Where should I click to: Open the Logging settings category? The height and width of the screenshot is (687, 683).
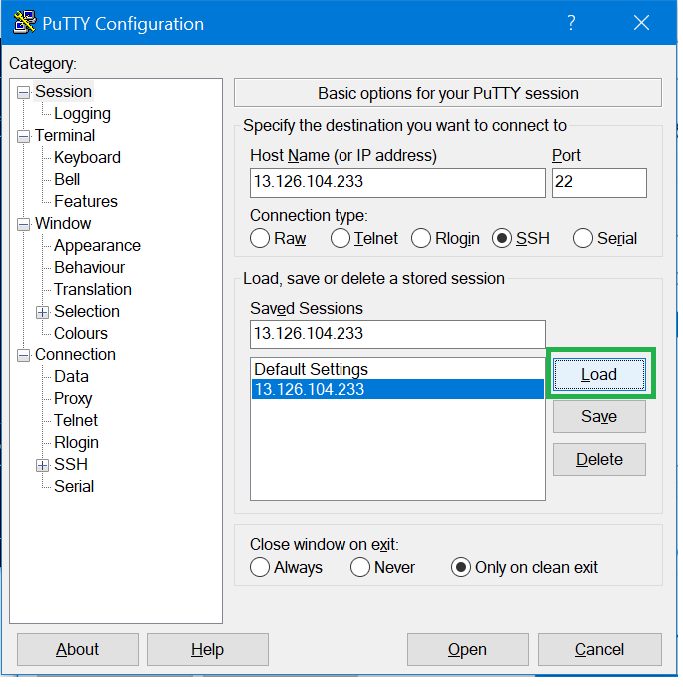click(x=82, y=114)
